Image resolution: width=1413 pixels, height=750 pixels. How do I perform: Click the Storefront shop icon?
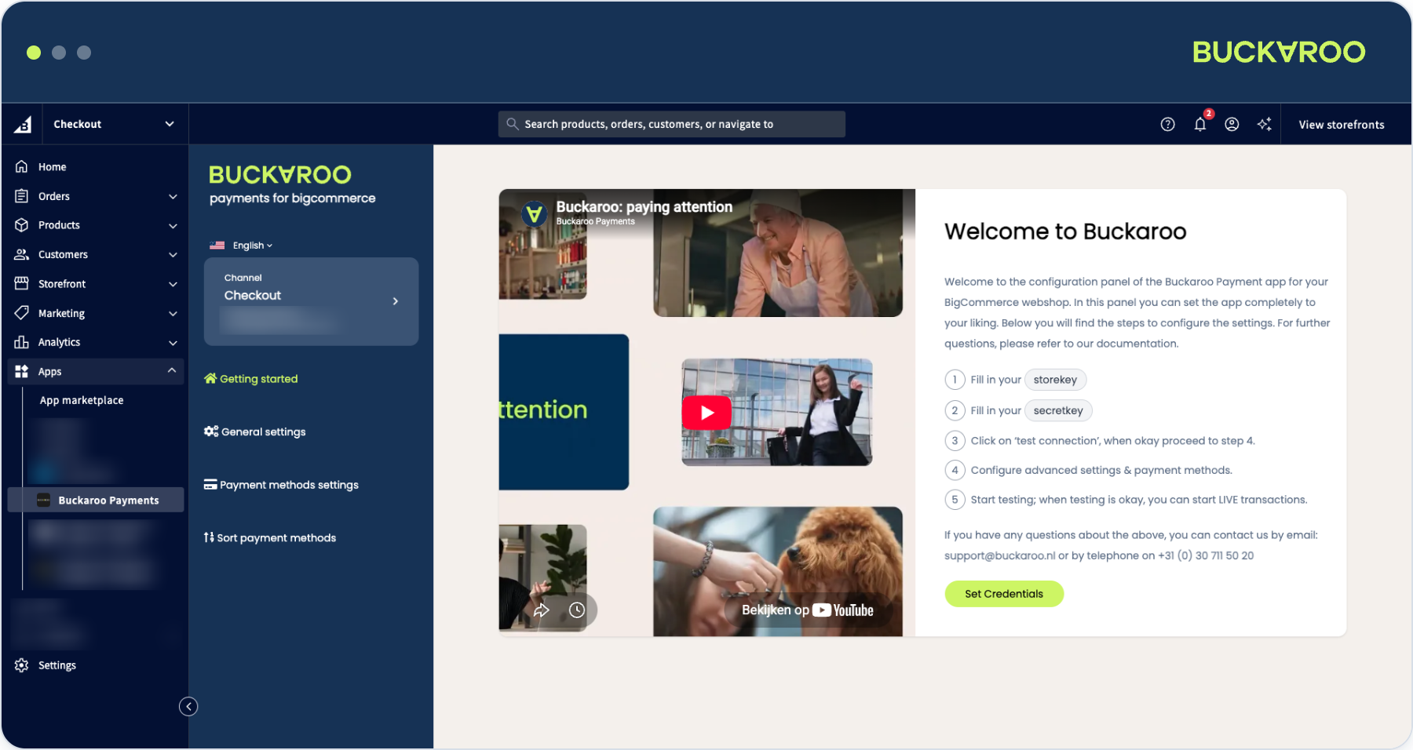tap(22, 283)
